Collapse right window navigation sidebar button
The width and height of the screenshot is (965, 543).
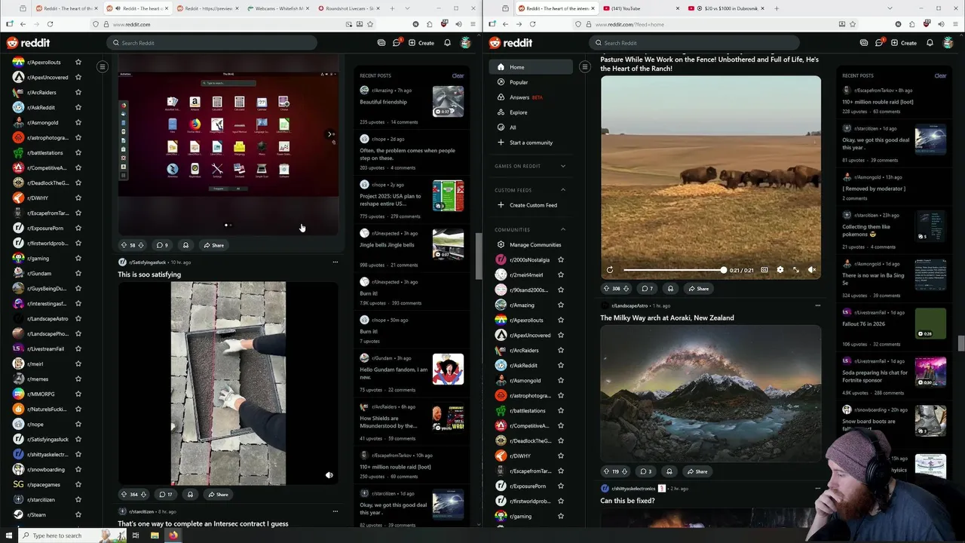pyautogui.click(x=585, y=67)
